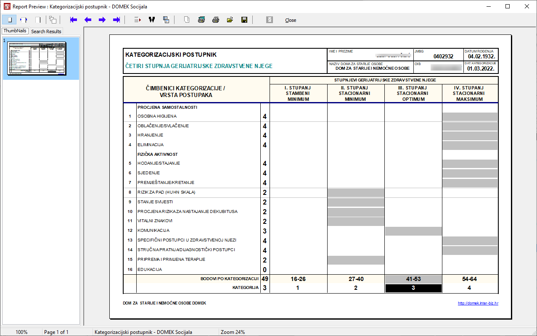Toggle fit to page width view
Viewport: 537px width, 336px height.
point(24,20)
